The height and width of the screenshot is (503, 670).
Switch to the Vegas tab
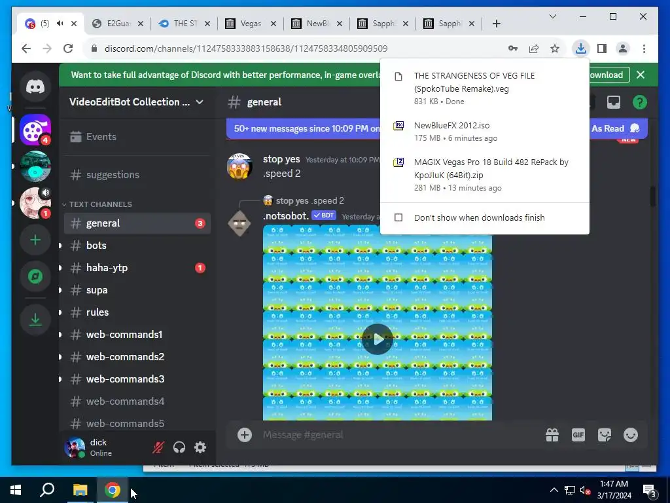251,24
